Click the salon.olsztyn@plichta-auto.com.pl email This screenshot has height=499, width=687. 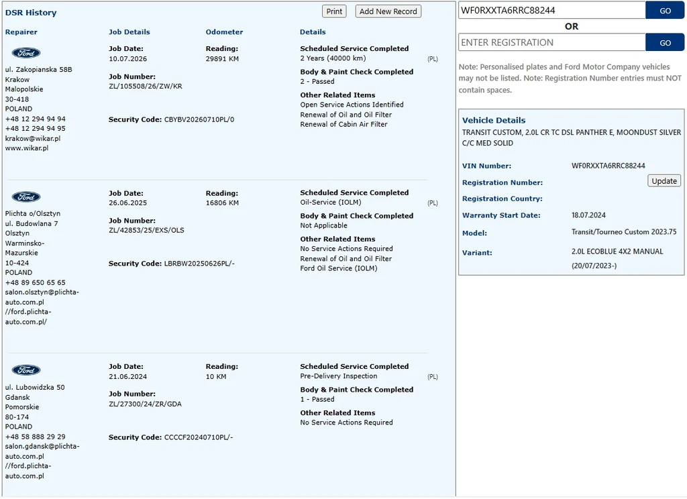point(42,298)
